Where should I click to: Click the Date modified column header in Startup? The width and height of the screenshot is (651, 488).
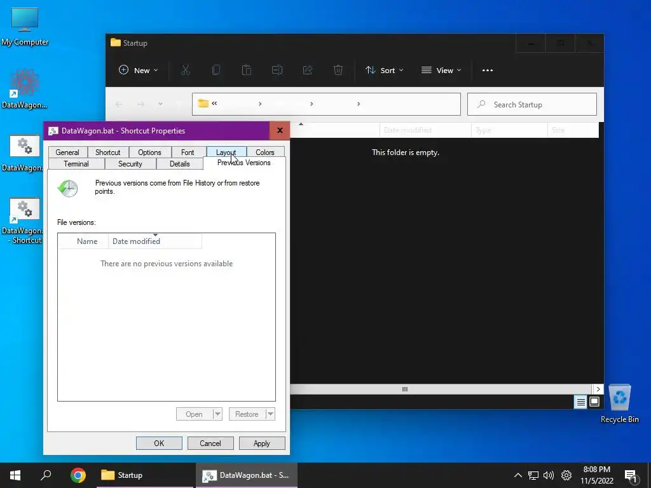[x=425, y=130]
